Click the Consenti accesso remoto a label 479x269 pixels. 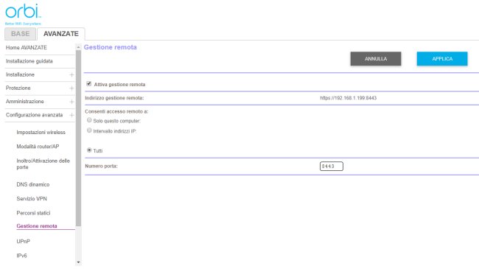point(116,111)
